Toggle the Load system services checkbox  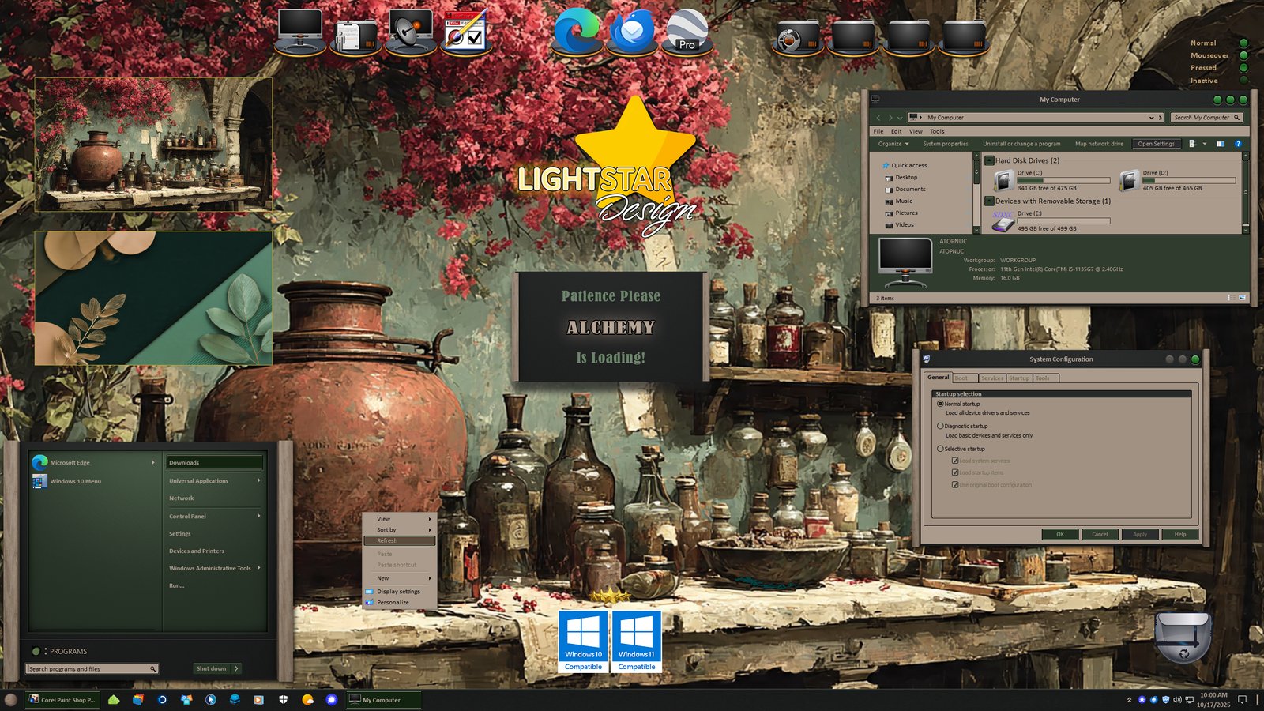pyautogui.click(x=955, y=461)
